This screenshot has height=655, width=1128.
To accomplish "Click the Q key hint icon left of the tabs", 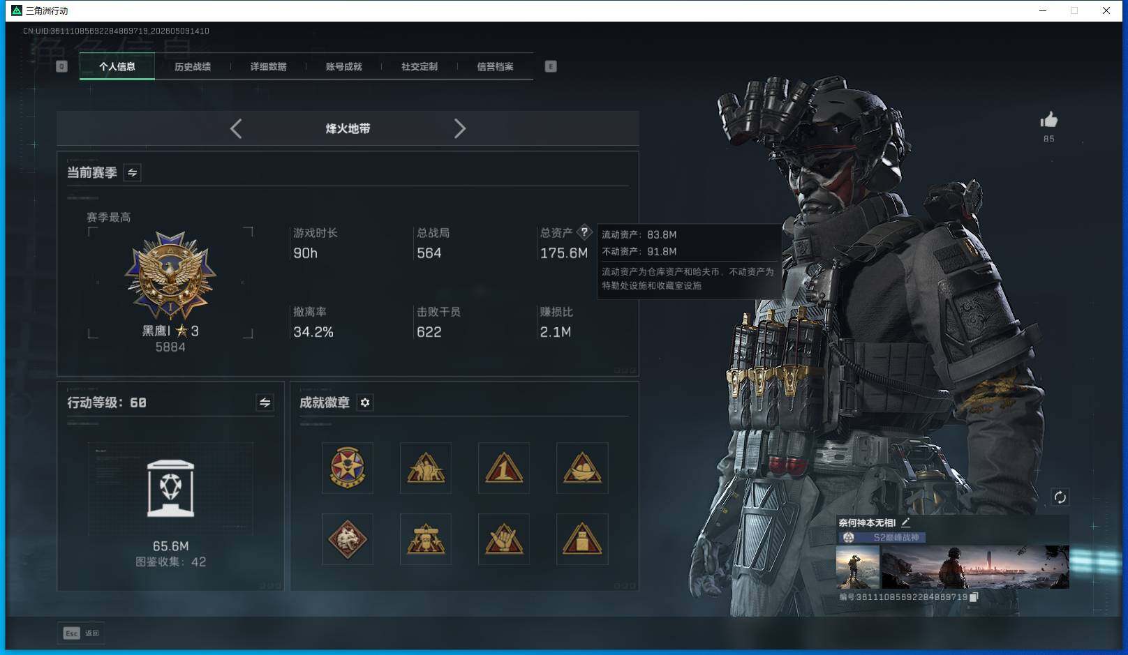I will (x=61, y=66).
